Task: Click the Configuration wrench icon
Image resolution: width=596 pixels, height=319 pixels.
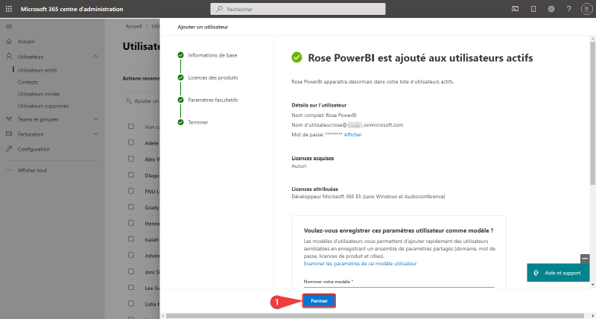Action: coord(9,149)
